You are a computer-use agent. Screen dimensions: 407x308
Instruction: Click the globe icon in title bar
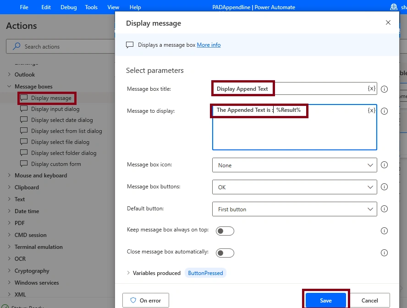394,7
